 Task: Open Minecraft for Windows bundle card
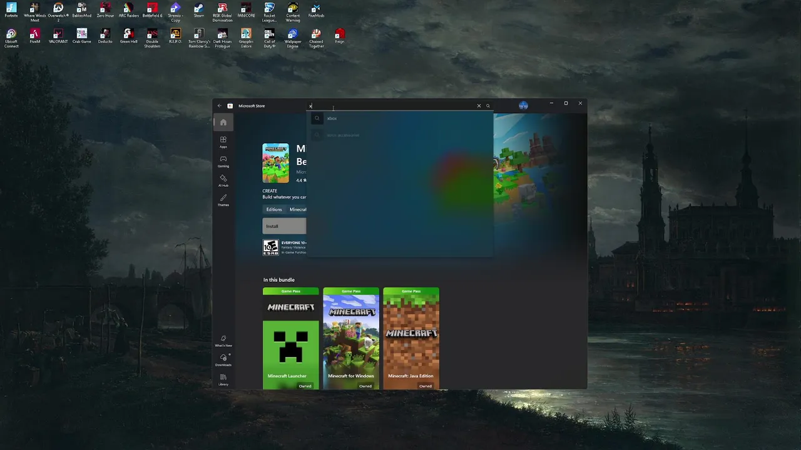click(351, 338)
